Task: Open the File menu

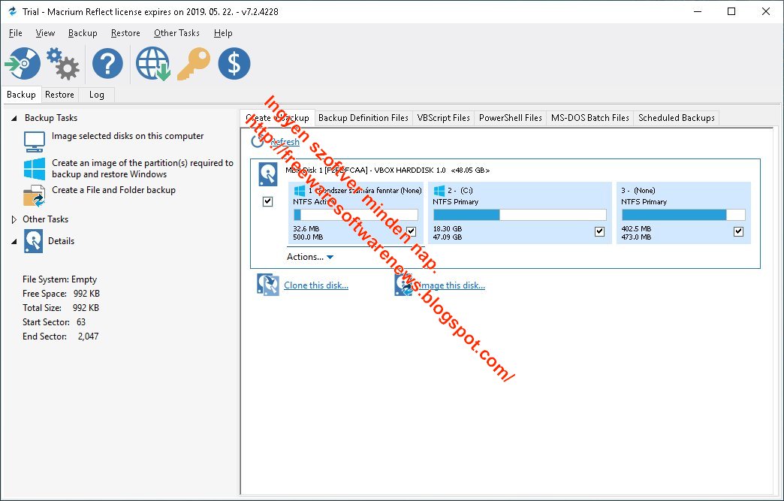Action: (16, 33)
